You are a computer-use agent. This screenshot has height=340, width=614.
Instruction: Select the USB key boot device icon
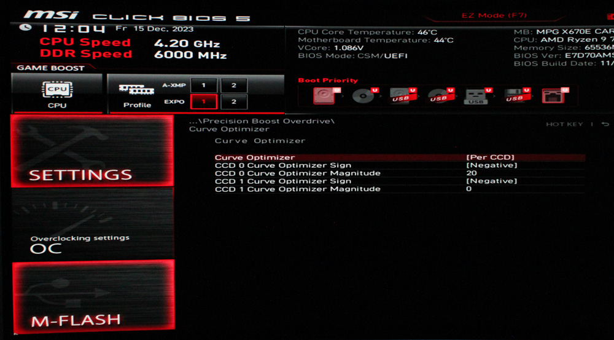point(477,96)
